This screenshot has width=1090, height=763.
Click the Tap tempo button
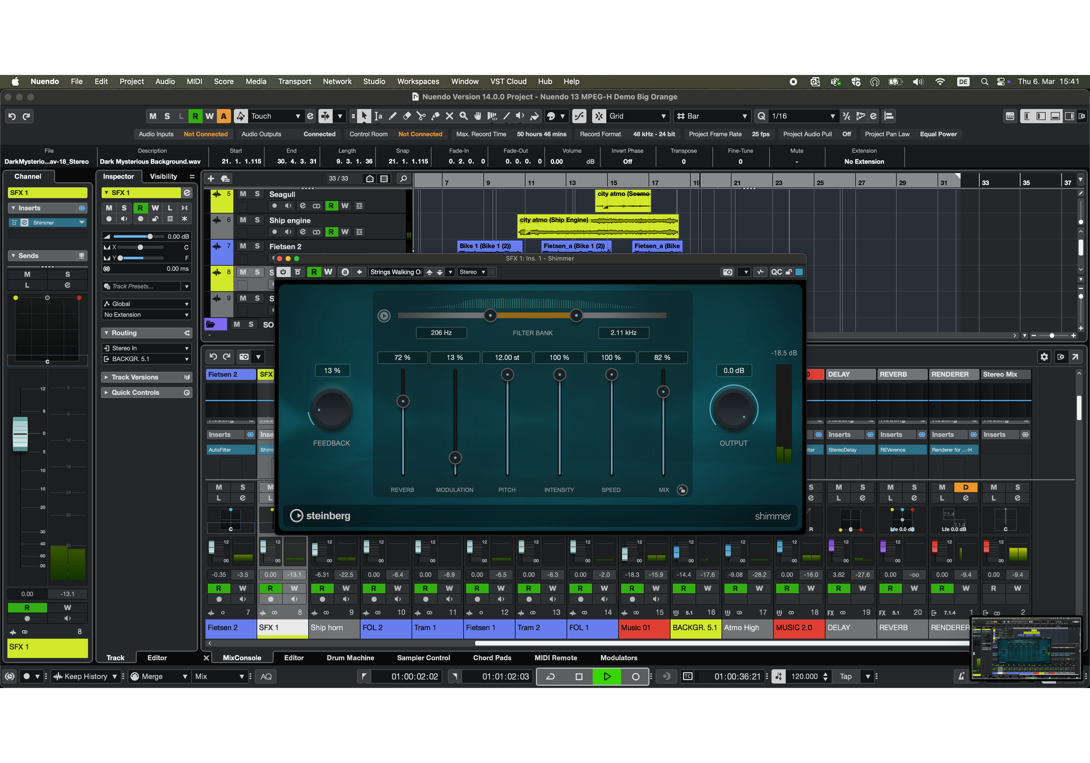click(846, 677)
